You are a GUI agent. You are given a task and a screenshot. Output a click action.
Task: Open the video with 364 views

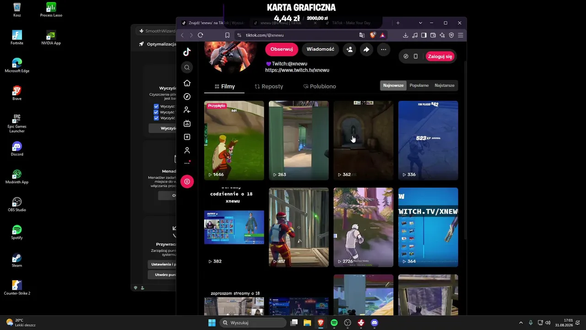[428, 227]
